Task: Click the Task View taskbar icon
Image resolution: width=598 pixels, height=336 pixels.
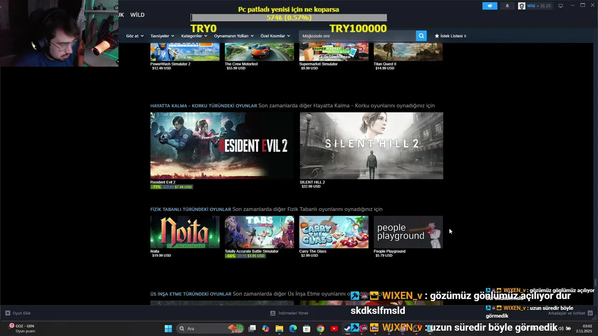Action: coord(252,329)
